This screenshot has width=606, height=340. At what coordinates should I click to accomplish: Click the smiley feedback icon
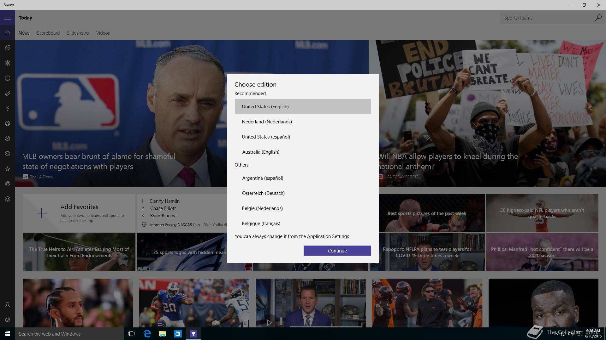[x=8, y=199]
